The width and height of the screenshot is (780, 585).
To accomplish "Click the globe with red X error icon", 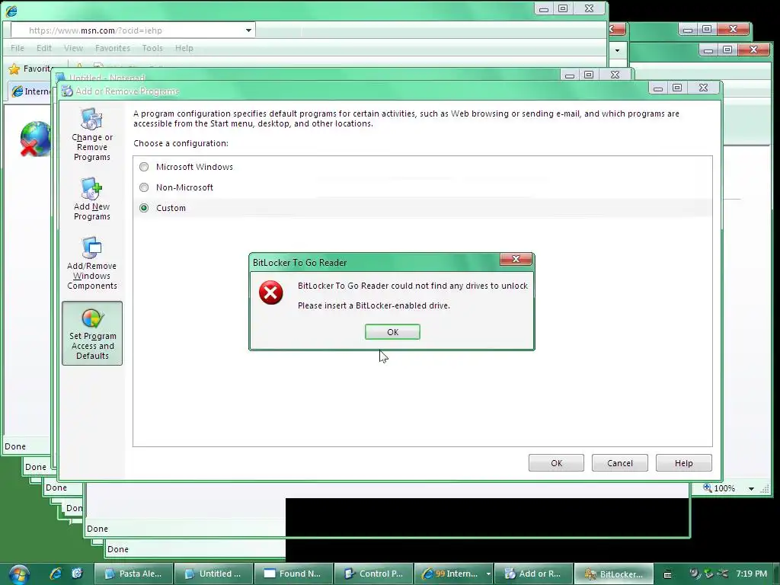I will tap(35, 139).
